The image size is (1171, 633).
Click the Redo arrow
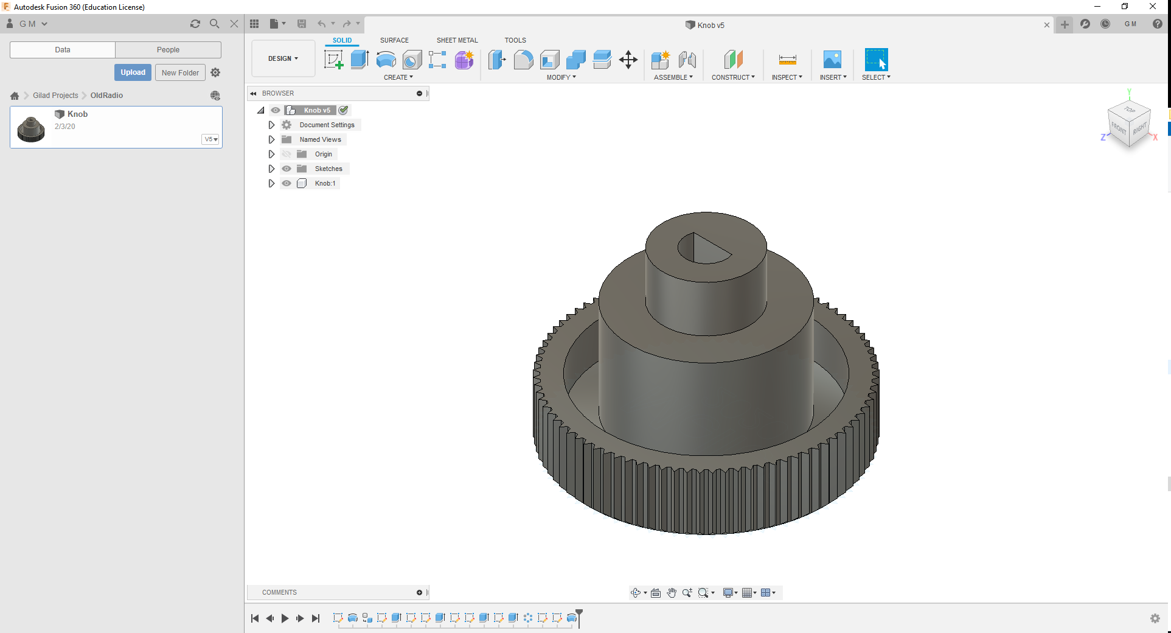pos(347,24)
